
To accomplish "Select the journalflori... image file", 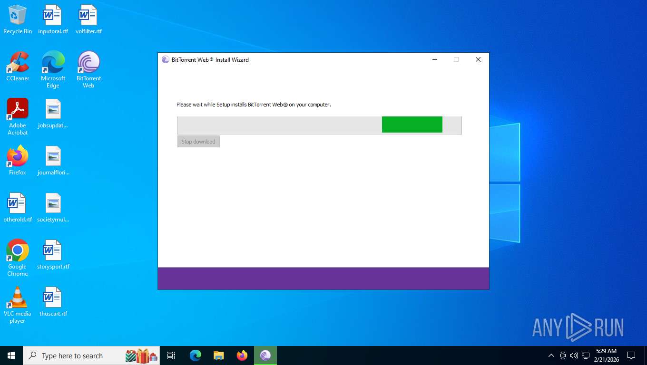I will point(53,161).
